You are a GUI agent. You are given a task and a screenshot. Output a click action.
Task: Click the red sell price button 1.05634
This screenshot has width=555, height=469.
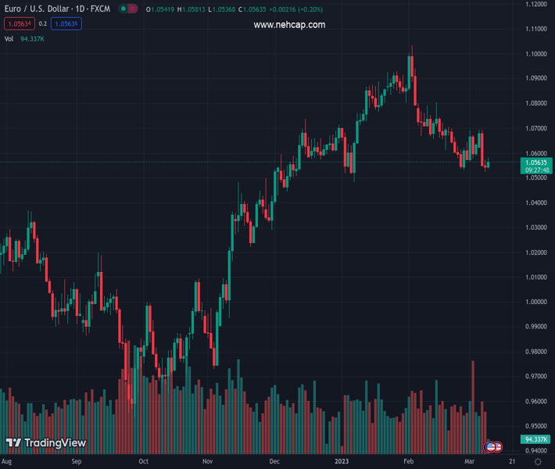18,23
